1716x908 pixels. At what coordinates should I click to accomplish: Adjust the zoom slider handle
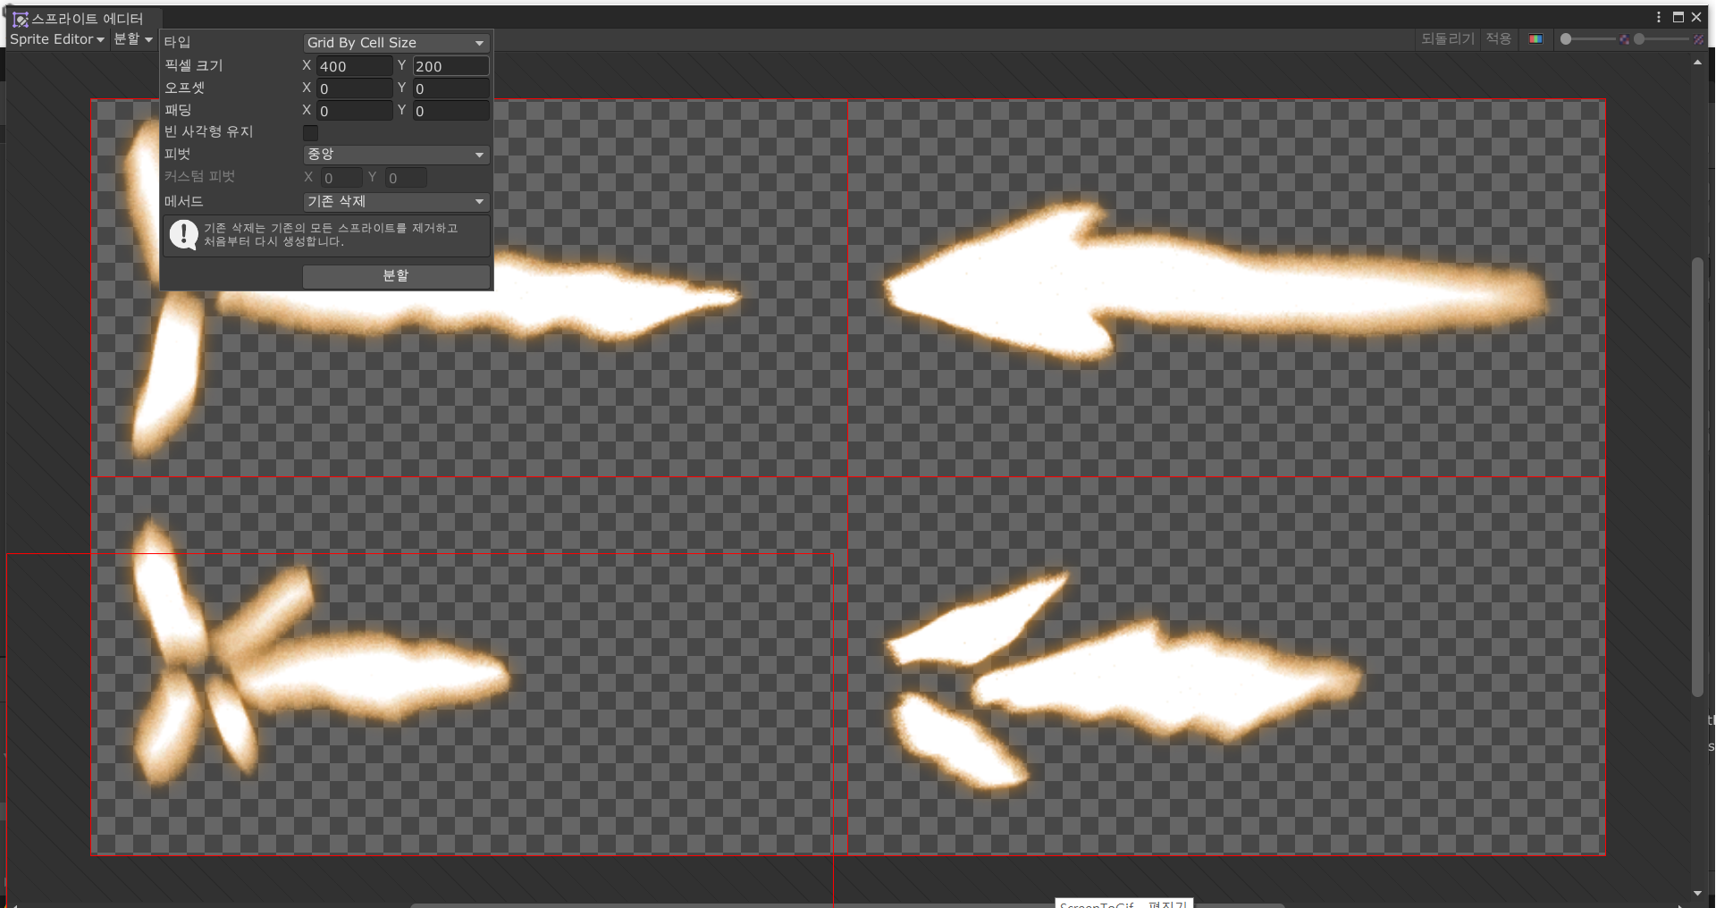(x=1566, y=39)
